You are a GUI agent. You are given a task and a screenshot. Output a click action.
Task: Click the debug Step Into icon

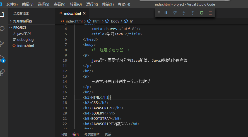[184, 13]
